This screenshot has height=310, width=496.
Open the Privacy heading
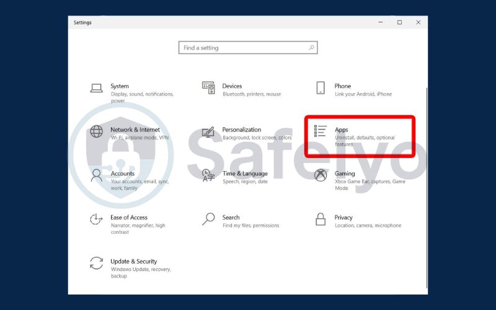point(343,218)
